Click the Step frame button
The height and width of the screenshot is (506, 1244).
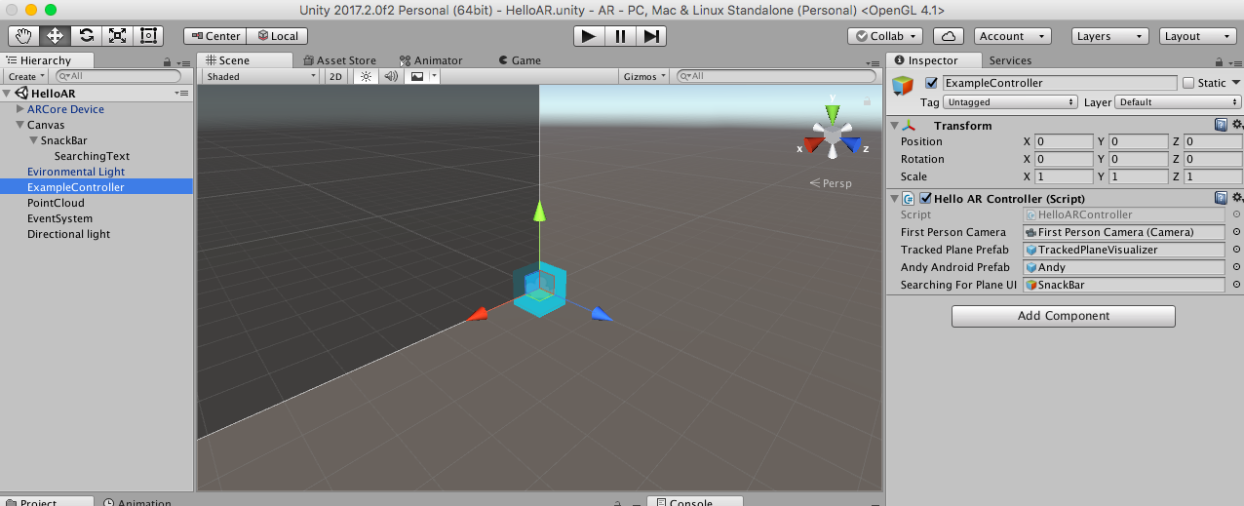652,36
